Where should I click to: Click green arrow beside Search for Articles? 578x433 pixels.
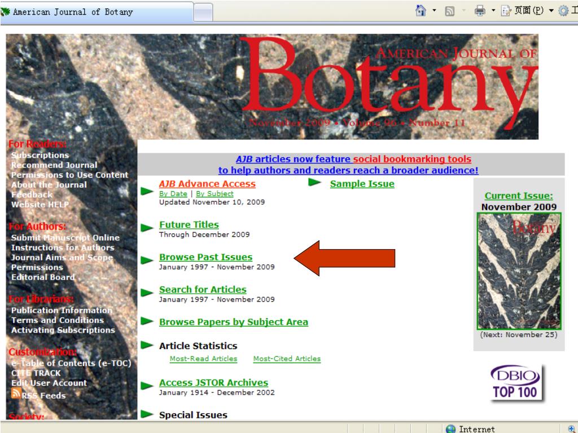[x=147, y=293]
